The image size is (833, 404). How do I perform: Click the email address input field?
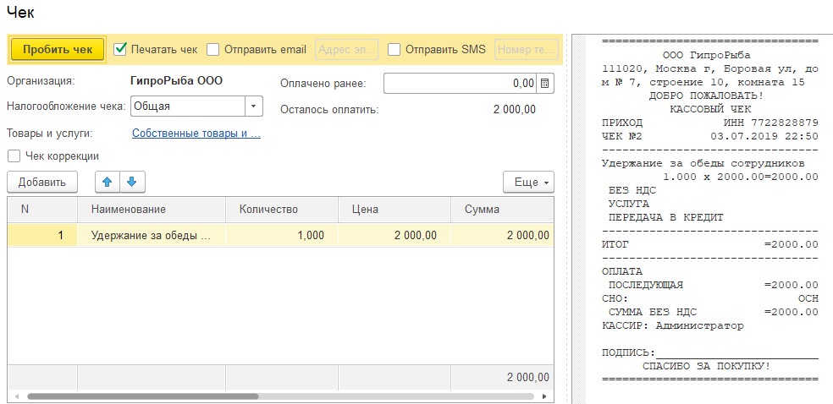pyautogui.click(x=346, y=49)
